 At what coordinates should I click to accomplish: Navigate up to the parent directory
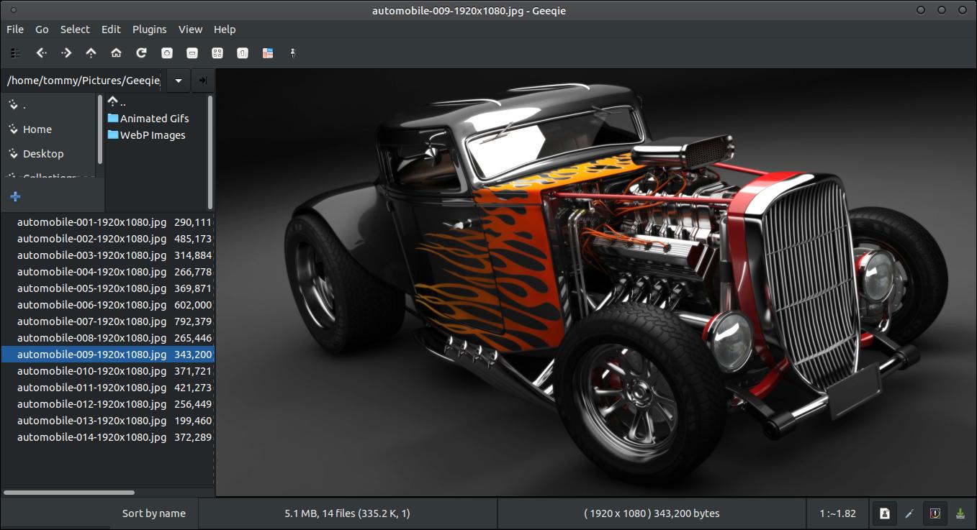click(91, 52)
